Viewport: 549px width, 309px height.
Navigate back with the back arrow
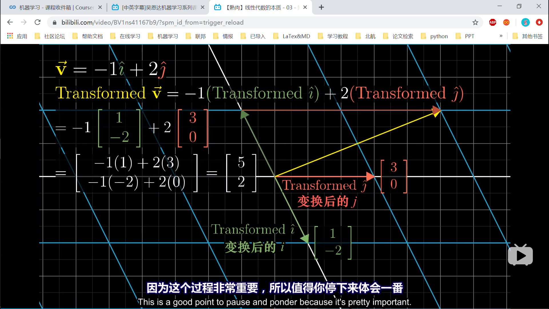coord(10,22)
